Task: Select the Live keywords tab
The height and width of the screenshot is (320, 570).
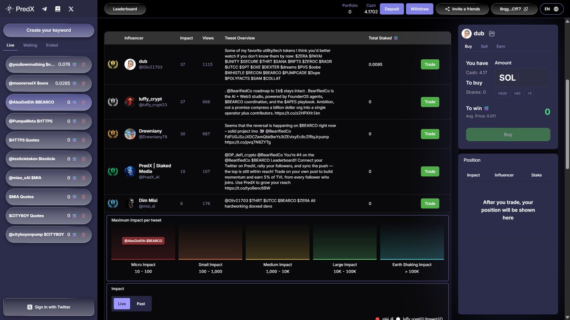Action: tap(10, 45)
